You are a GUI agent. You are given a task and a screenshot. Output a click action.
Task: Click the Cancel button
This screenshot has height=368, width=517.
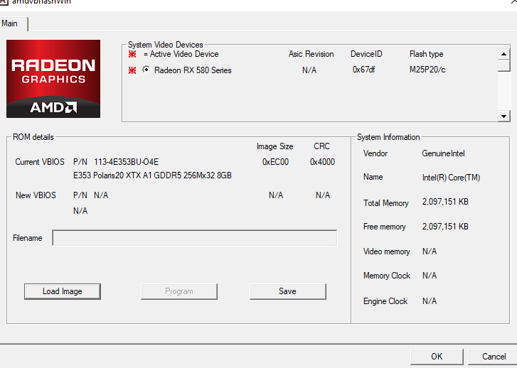[x=494, y=357]
